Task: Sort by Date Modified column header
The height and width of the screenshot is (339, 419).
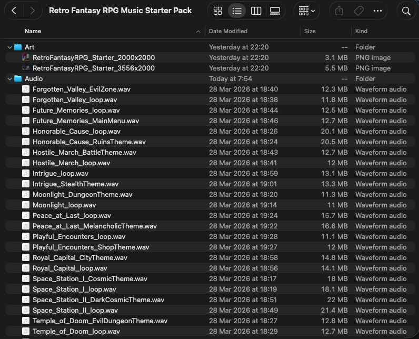Action: pyautogui.click(x=228, y=31)
